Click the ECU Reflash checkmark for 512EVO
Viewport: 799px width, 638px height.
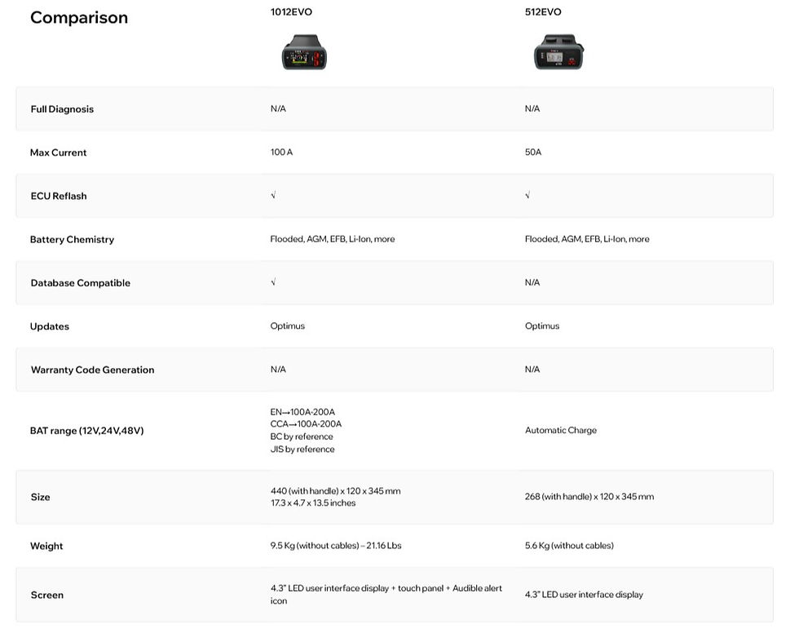tap(528, 195)
